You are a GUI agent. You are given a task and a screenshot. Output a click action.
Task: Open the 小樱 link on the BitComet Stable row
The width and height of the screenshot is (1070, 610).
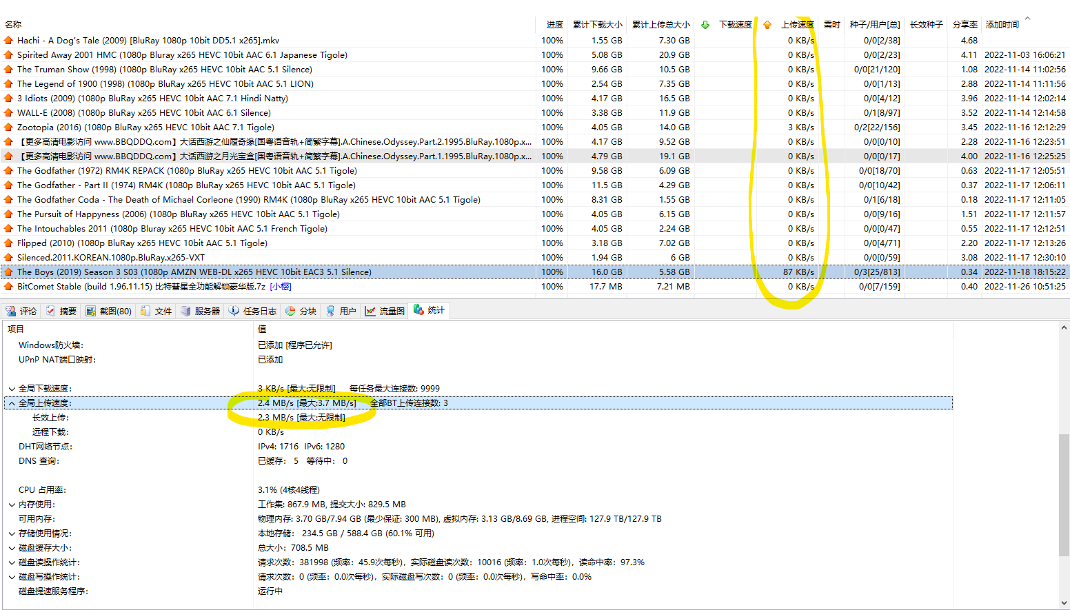click(x=281, y=287)
